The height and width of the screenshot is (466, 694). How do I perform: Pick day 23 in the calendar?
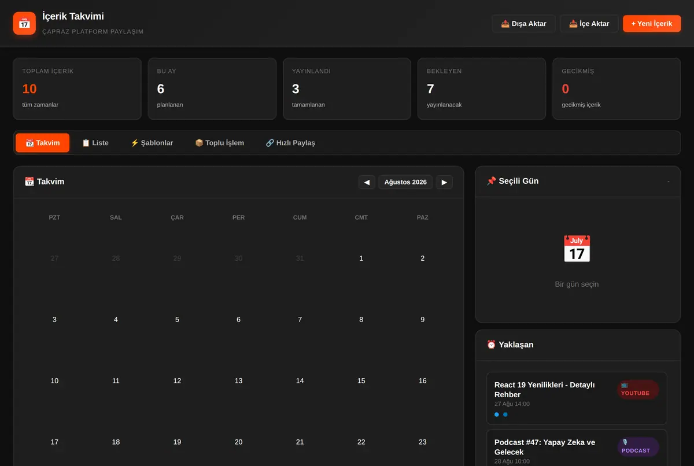coord(423,442)
